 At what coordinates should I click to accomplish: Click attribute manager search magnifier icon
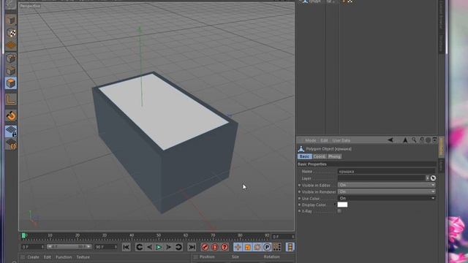414,140
